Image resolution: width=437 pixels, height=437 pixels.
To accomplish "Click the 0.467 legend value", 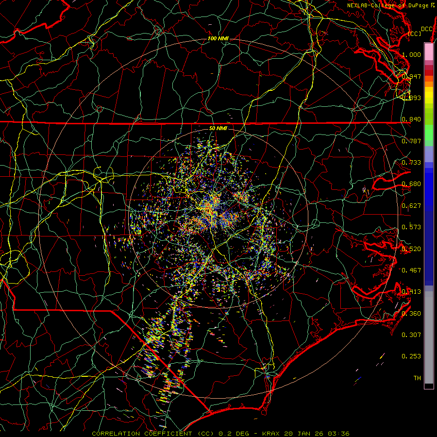I will click(x=411, y=270).
